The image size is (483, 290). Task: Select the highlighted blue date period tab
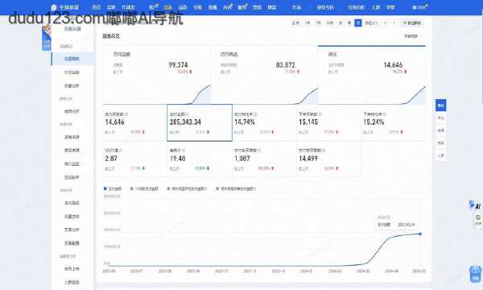(x=358, y=23)
